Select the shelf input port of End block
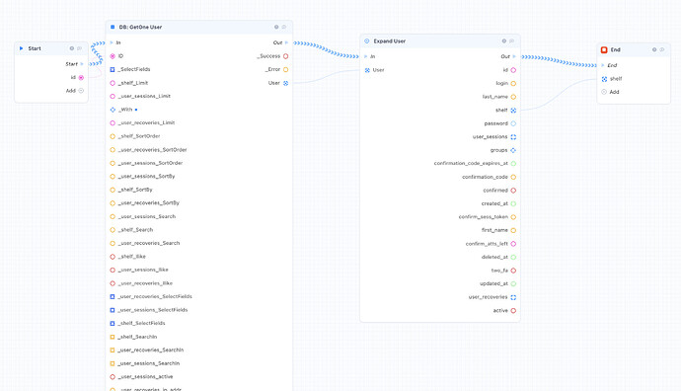 click(604, 79)
